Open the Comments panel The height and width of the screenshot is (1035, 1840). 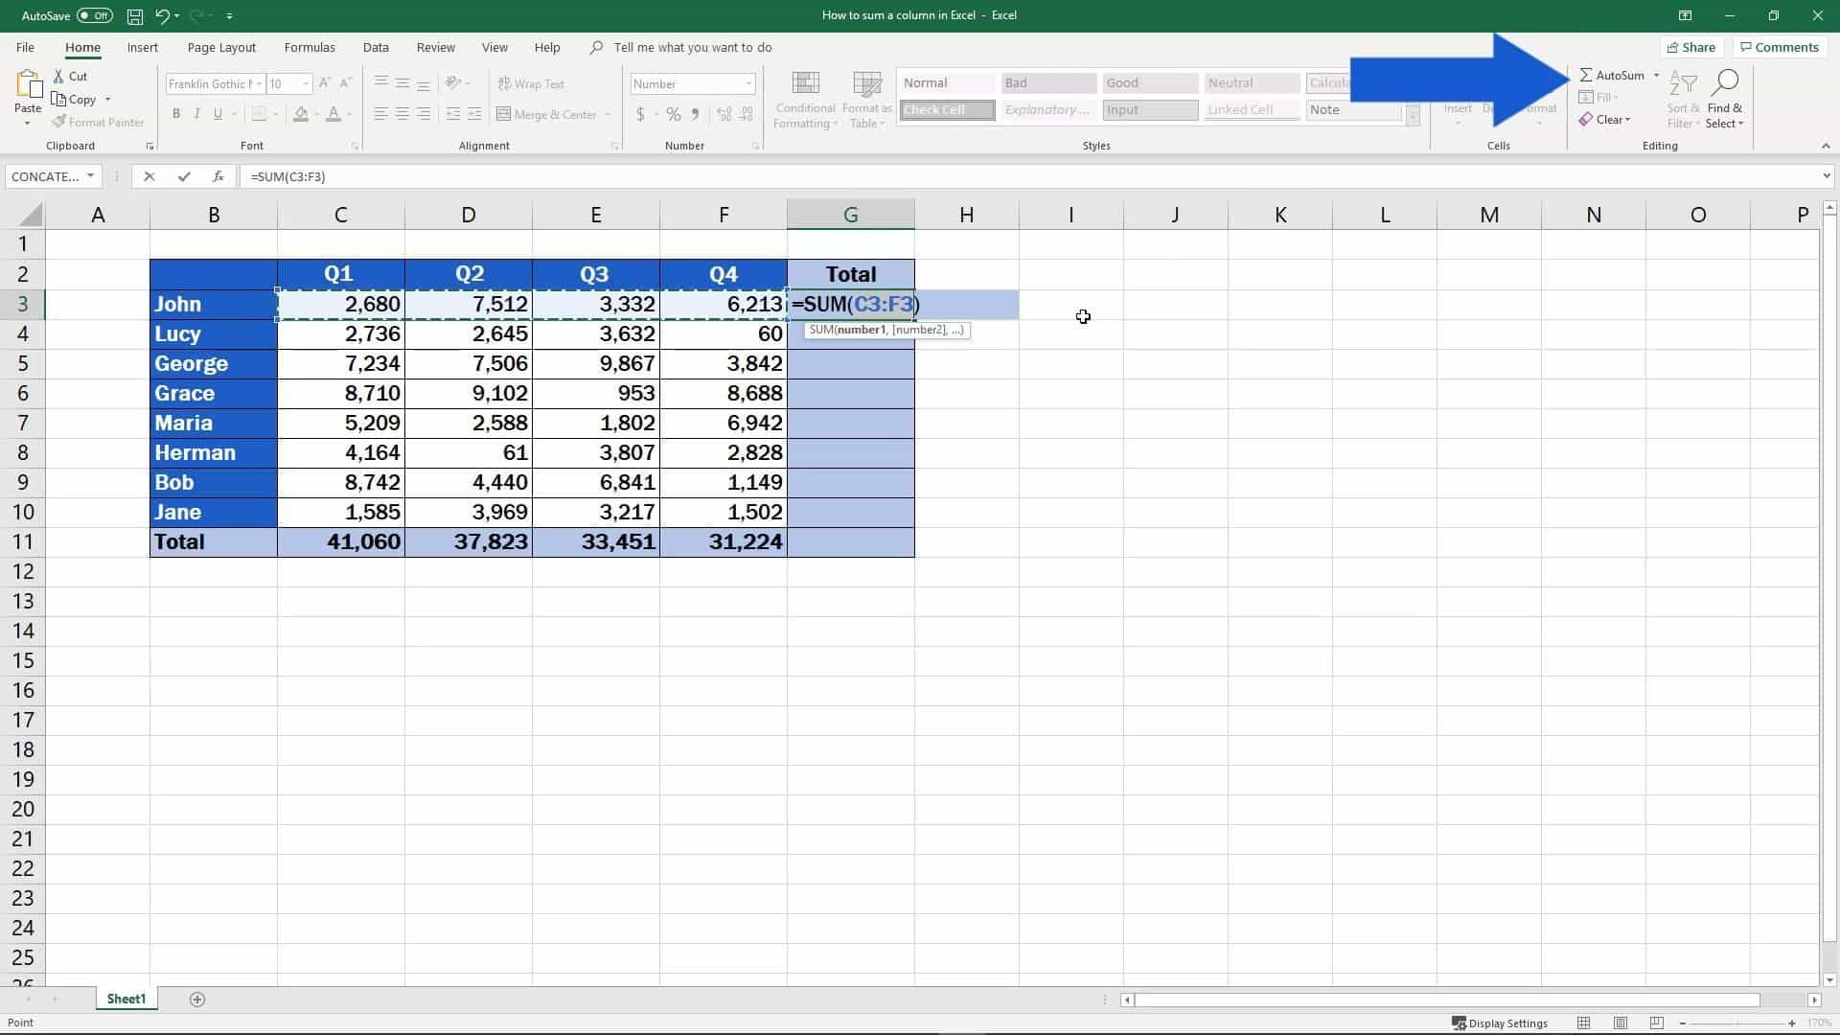[x=1780, y=47]
